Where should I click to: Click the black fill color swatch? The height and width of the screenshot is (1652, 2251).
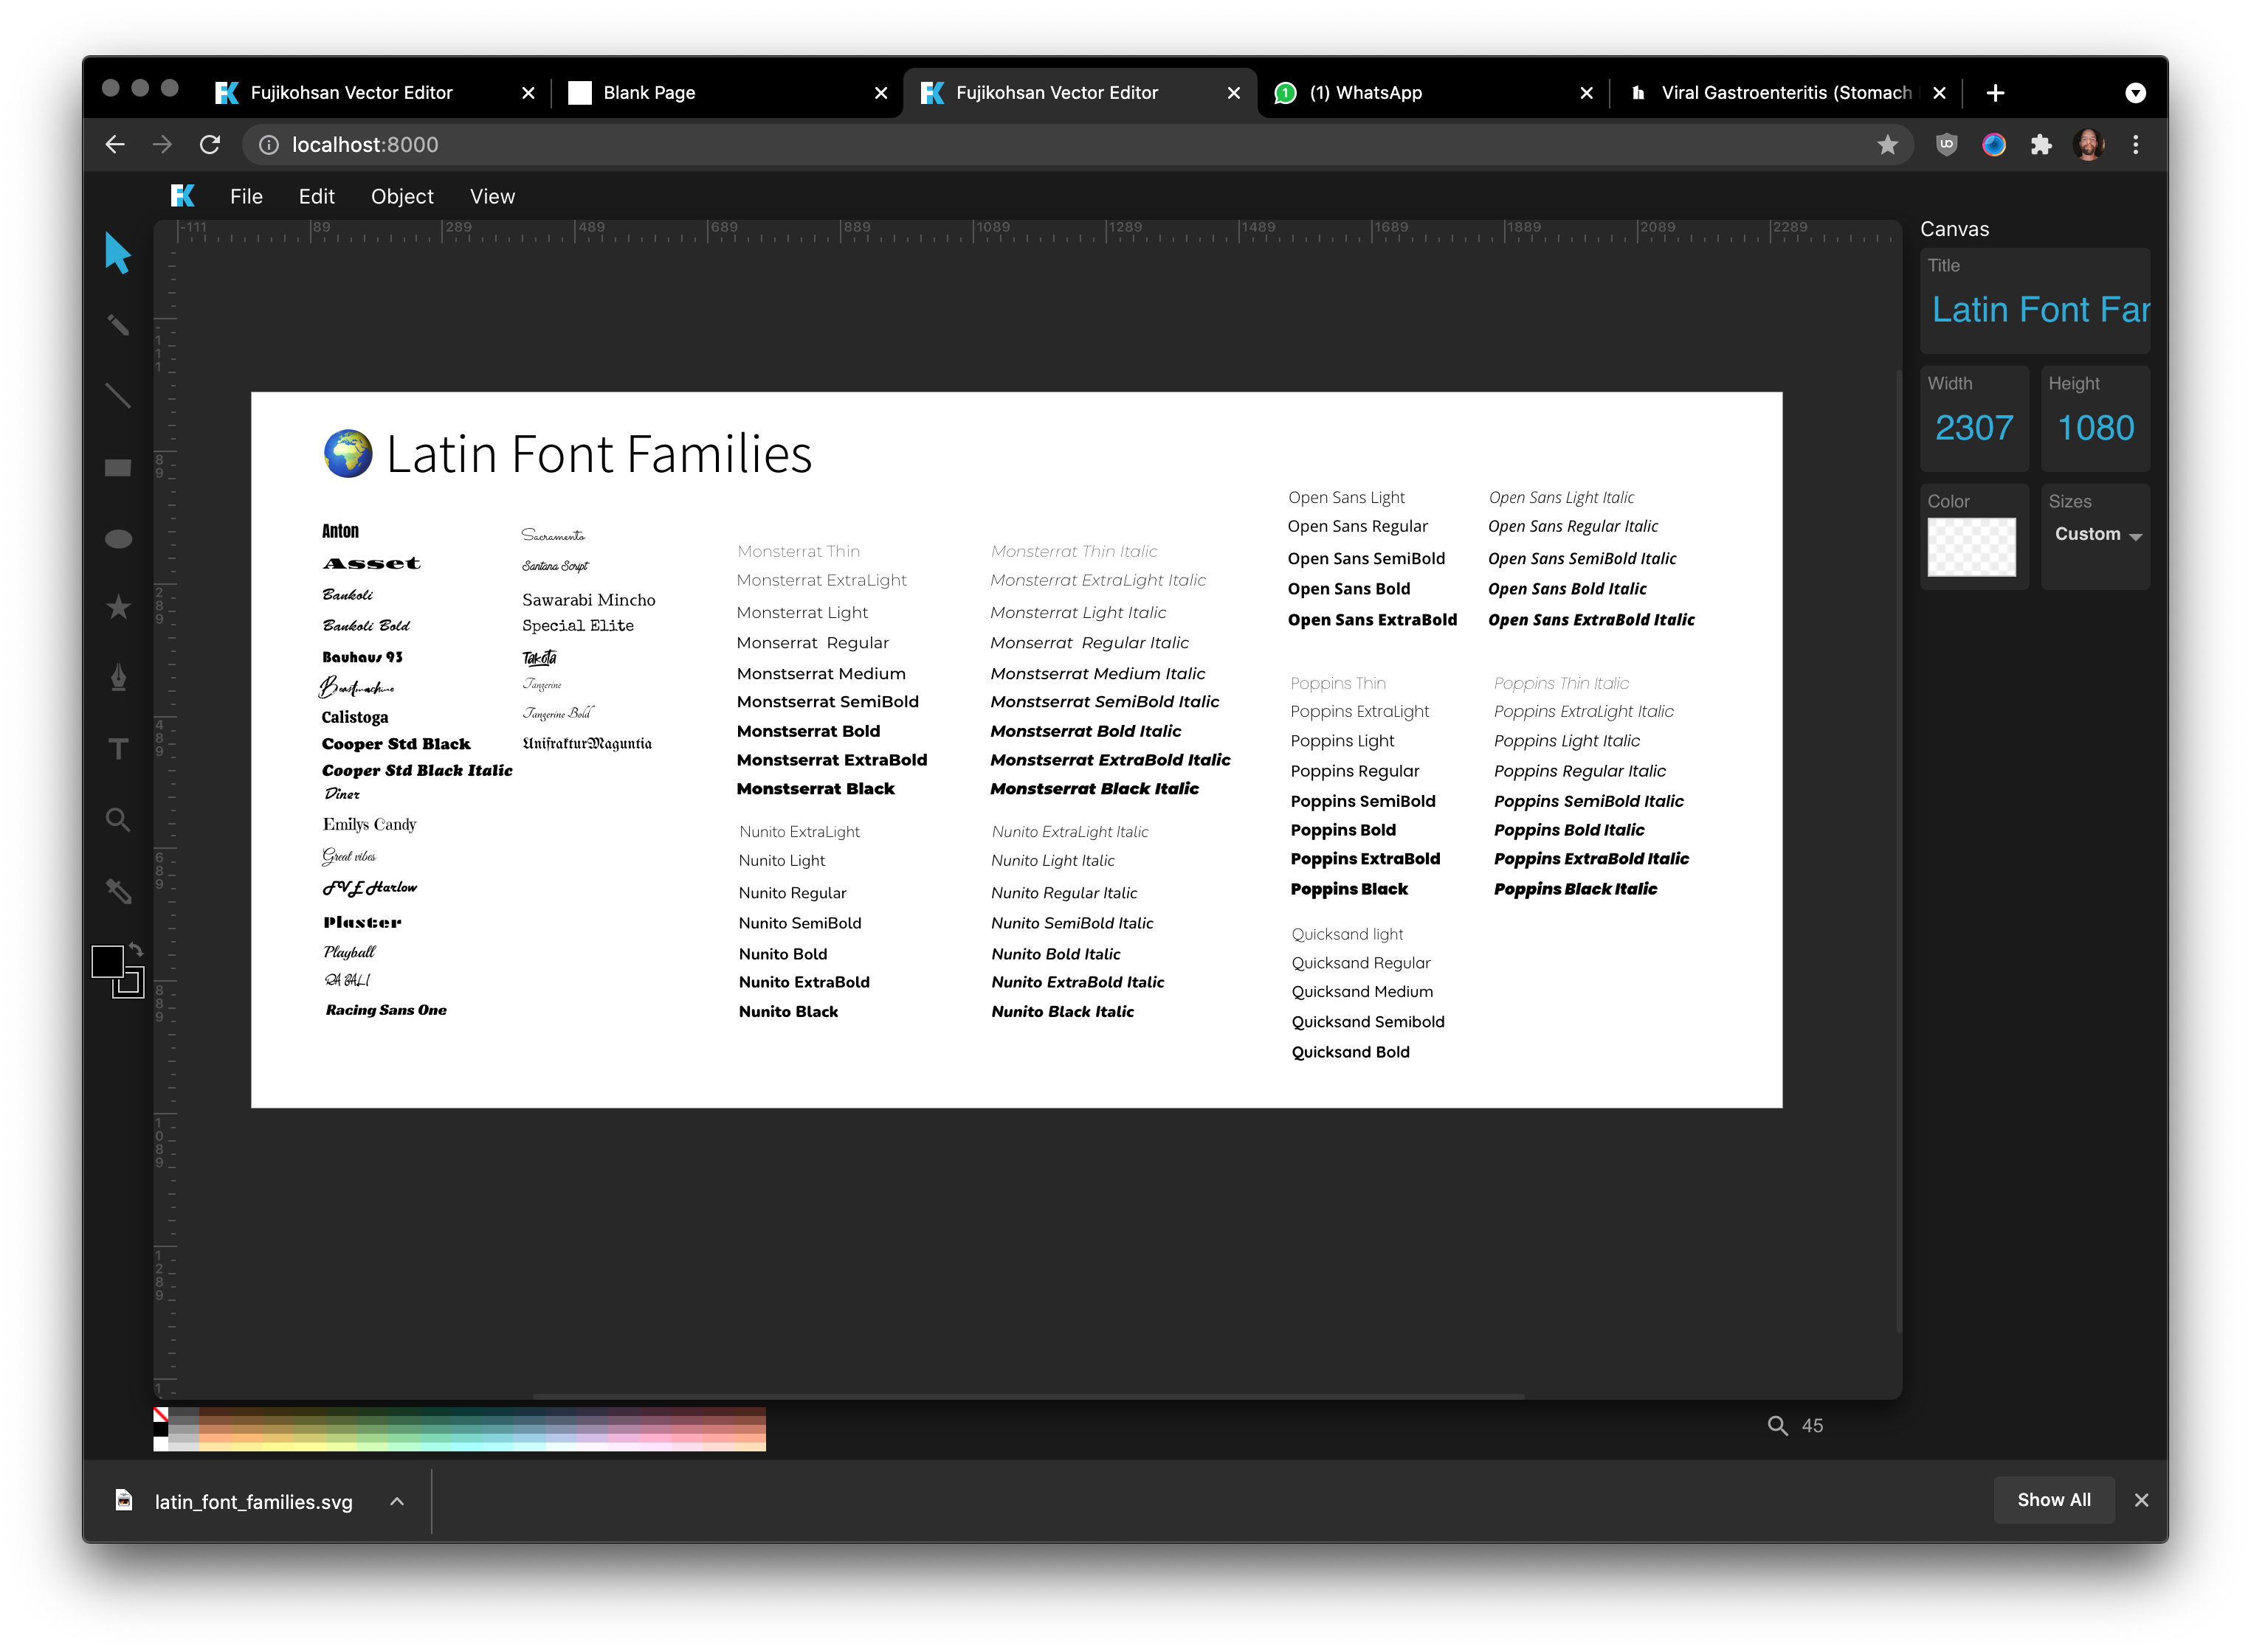click(x=107, y=962)
